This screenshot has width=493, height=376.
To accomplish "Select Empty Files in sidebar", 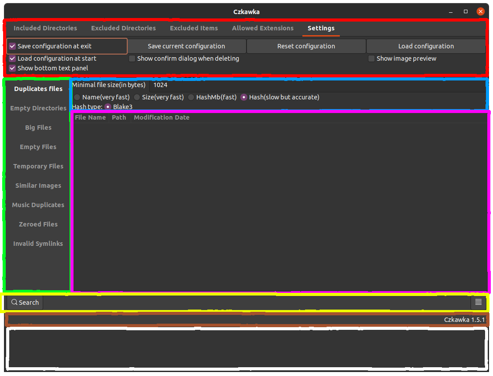I will tap(38, 147).
